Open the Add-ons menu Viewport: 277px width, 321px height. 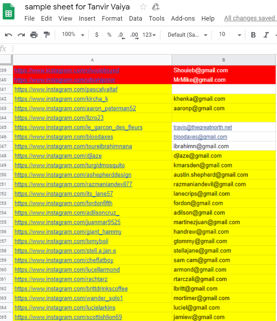pos(183,19)
